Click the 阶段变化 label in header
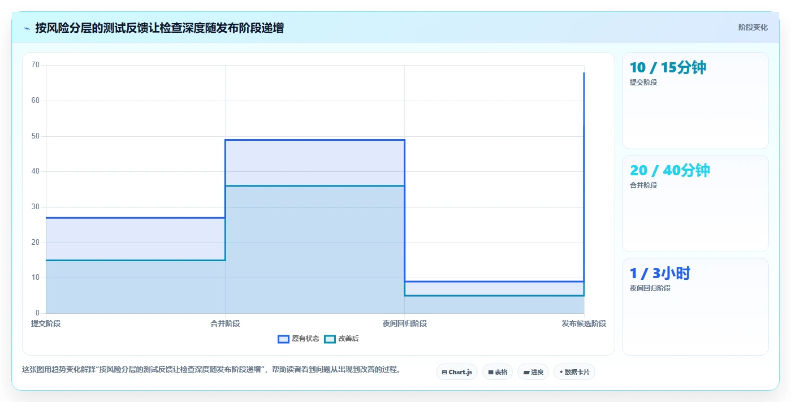791x402 pixels. pyautogui.click(x=753, y=27)
